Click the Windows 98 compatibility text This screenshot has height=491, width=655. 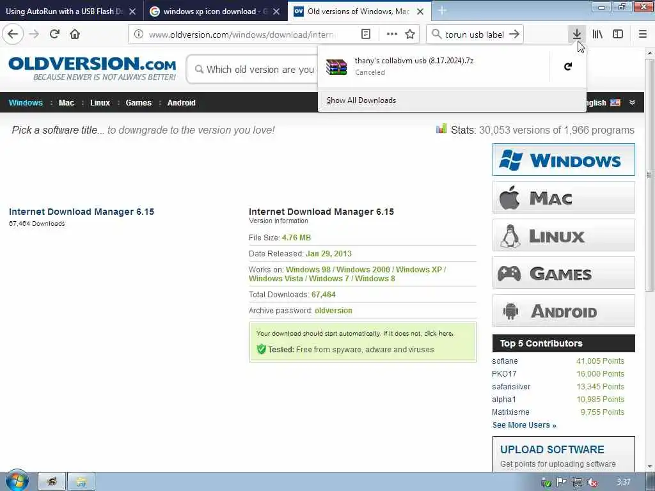tap(308, 270)
